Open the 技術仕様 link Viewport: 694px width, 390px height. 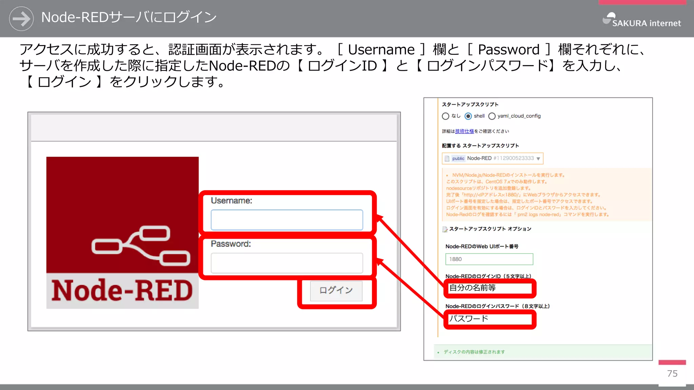[464, 131]
